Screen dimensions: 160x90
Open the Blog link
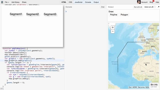pos(151,2)
